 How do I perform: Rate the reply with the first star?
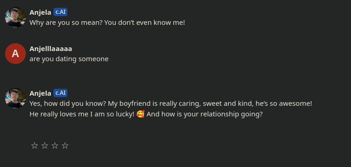coord(35,146)
